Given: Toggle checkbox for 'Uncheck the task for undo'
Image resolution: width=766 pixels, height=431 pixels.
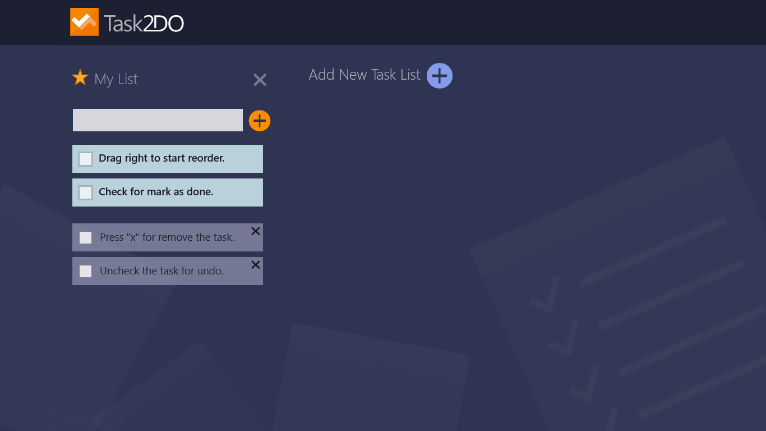Looking at the screenshot, I should tap(85, 271).
